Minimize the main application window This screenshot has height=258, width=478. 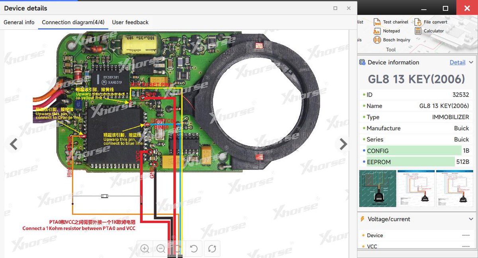coord(425,8)
